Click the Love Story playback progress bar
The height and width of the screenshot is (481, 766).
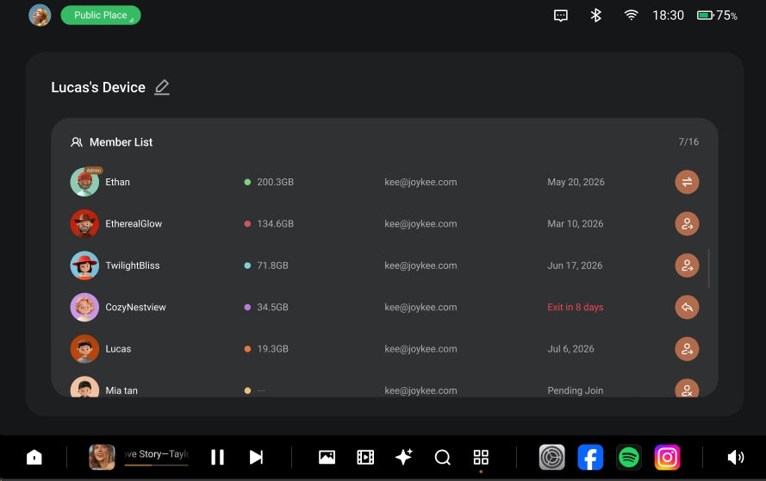tap(156, 465)
